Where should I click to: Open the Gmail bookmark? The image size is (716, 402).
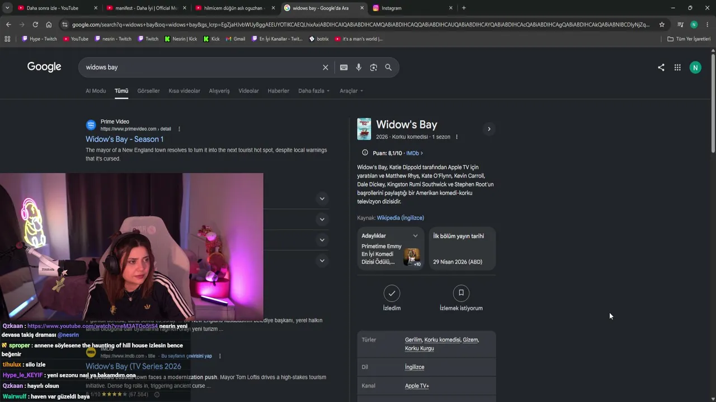coord(235,39)
